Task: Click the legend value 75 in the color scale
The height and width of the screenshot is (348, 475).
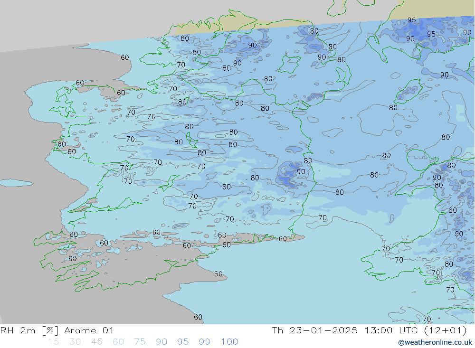Action: [x=140, y=342]
